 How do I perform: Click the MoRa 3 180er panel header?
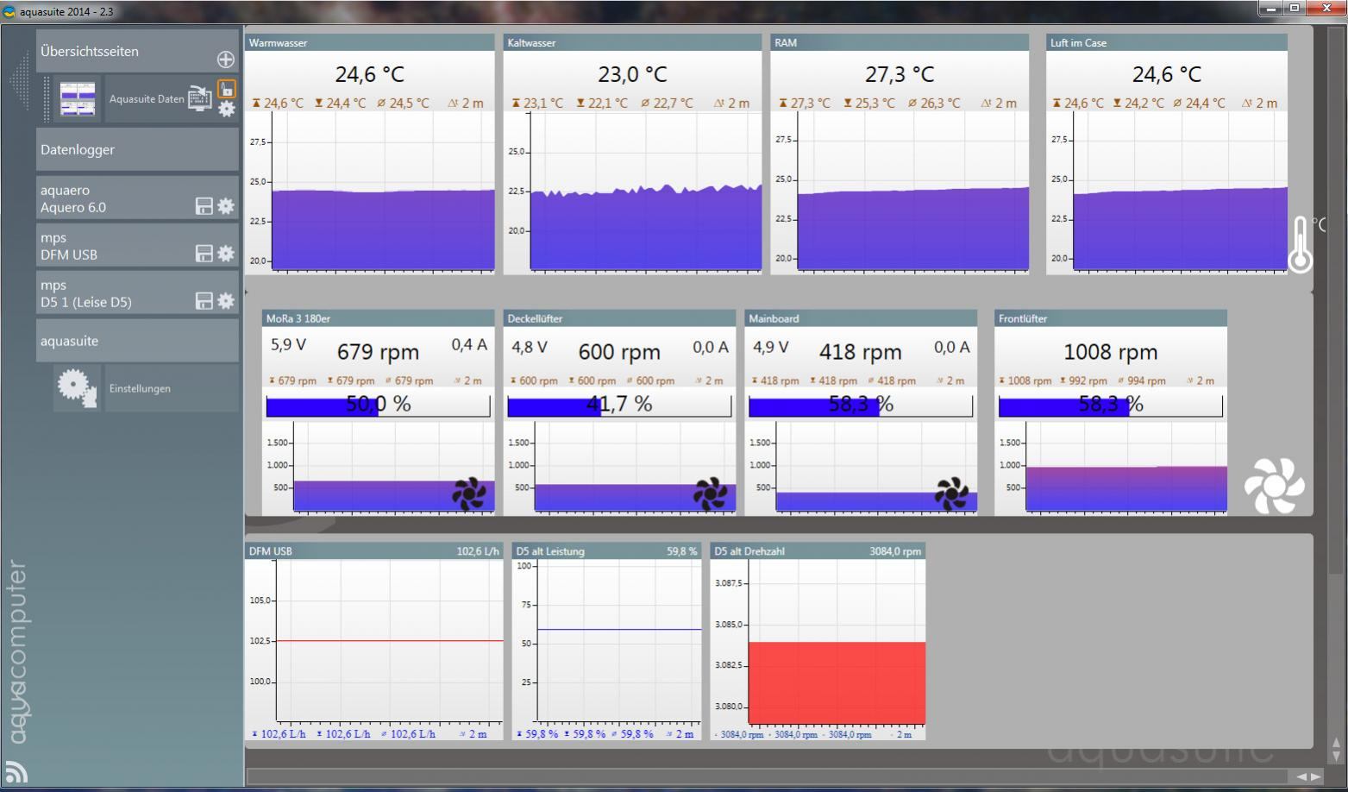coord(378,318)
